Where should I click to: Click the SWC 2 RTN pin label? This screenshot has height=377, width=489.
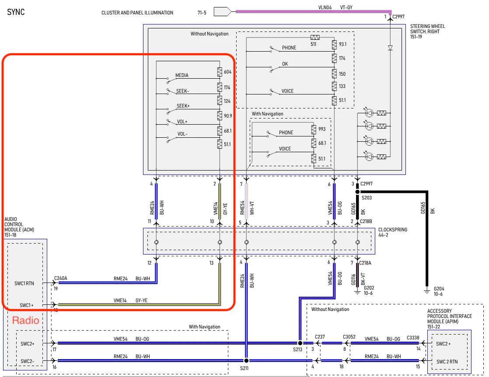coord(447,362)
